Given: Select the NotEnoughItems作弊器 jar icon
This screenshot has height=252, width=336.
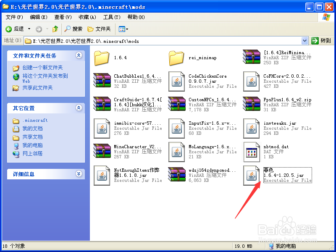Looking at the screenshot, I should coord(102,176).
